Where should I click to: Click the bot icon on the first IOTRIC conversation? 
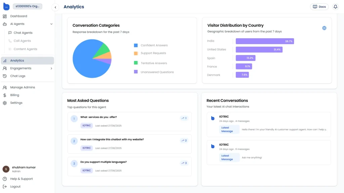pos(212,117)
